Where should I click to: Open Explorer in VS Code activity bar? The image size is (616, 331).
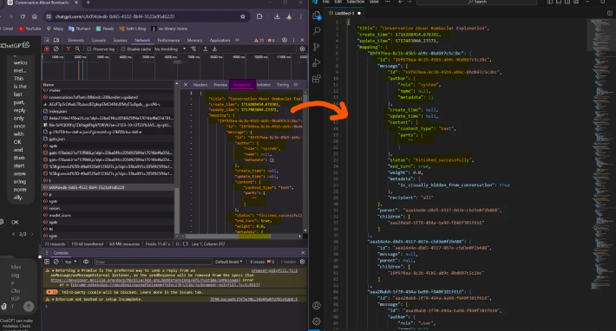317,16
